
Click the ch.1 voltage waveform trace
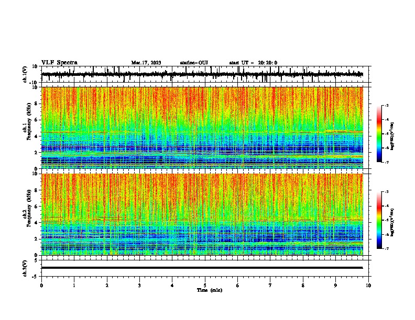[x=202, y=74]
